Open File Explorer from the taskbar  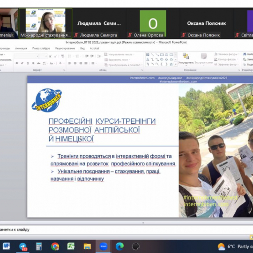(x=87, y=246)
